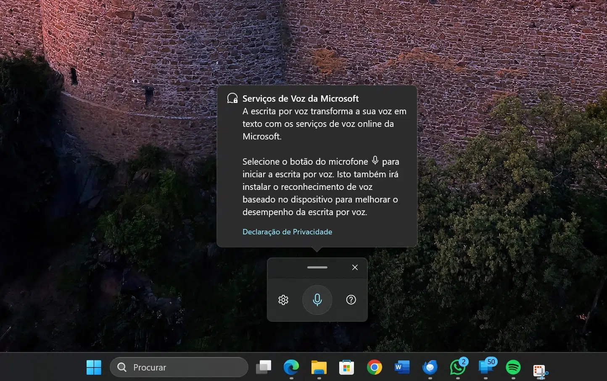
Task: Click the Procurar search box
Action: pyautogui.click(x=179, y=368)
